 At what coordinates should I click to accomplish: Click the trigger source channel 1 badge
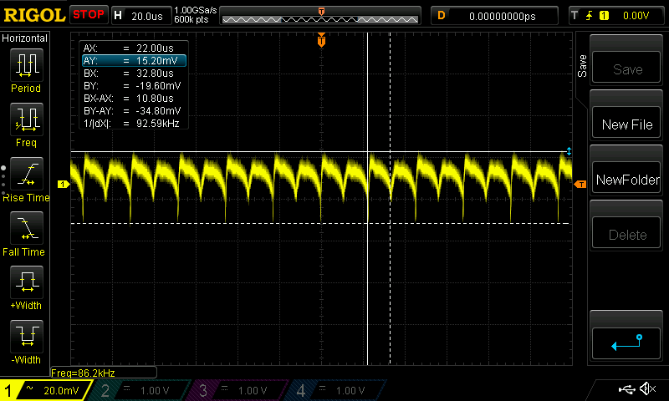(604, 16)
